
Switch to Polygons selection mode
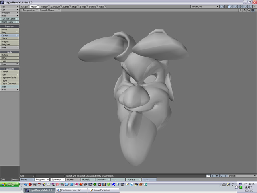click(x=42, y=179)
